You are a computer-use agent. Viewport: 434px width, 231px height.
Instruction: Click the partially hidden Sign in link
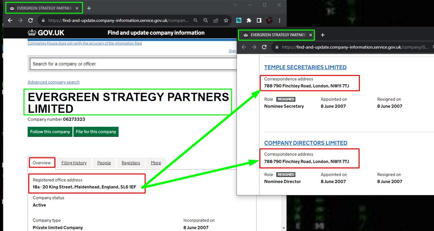tap(233, 51)
